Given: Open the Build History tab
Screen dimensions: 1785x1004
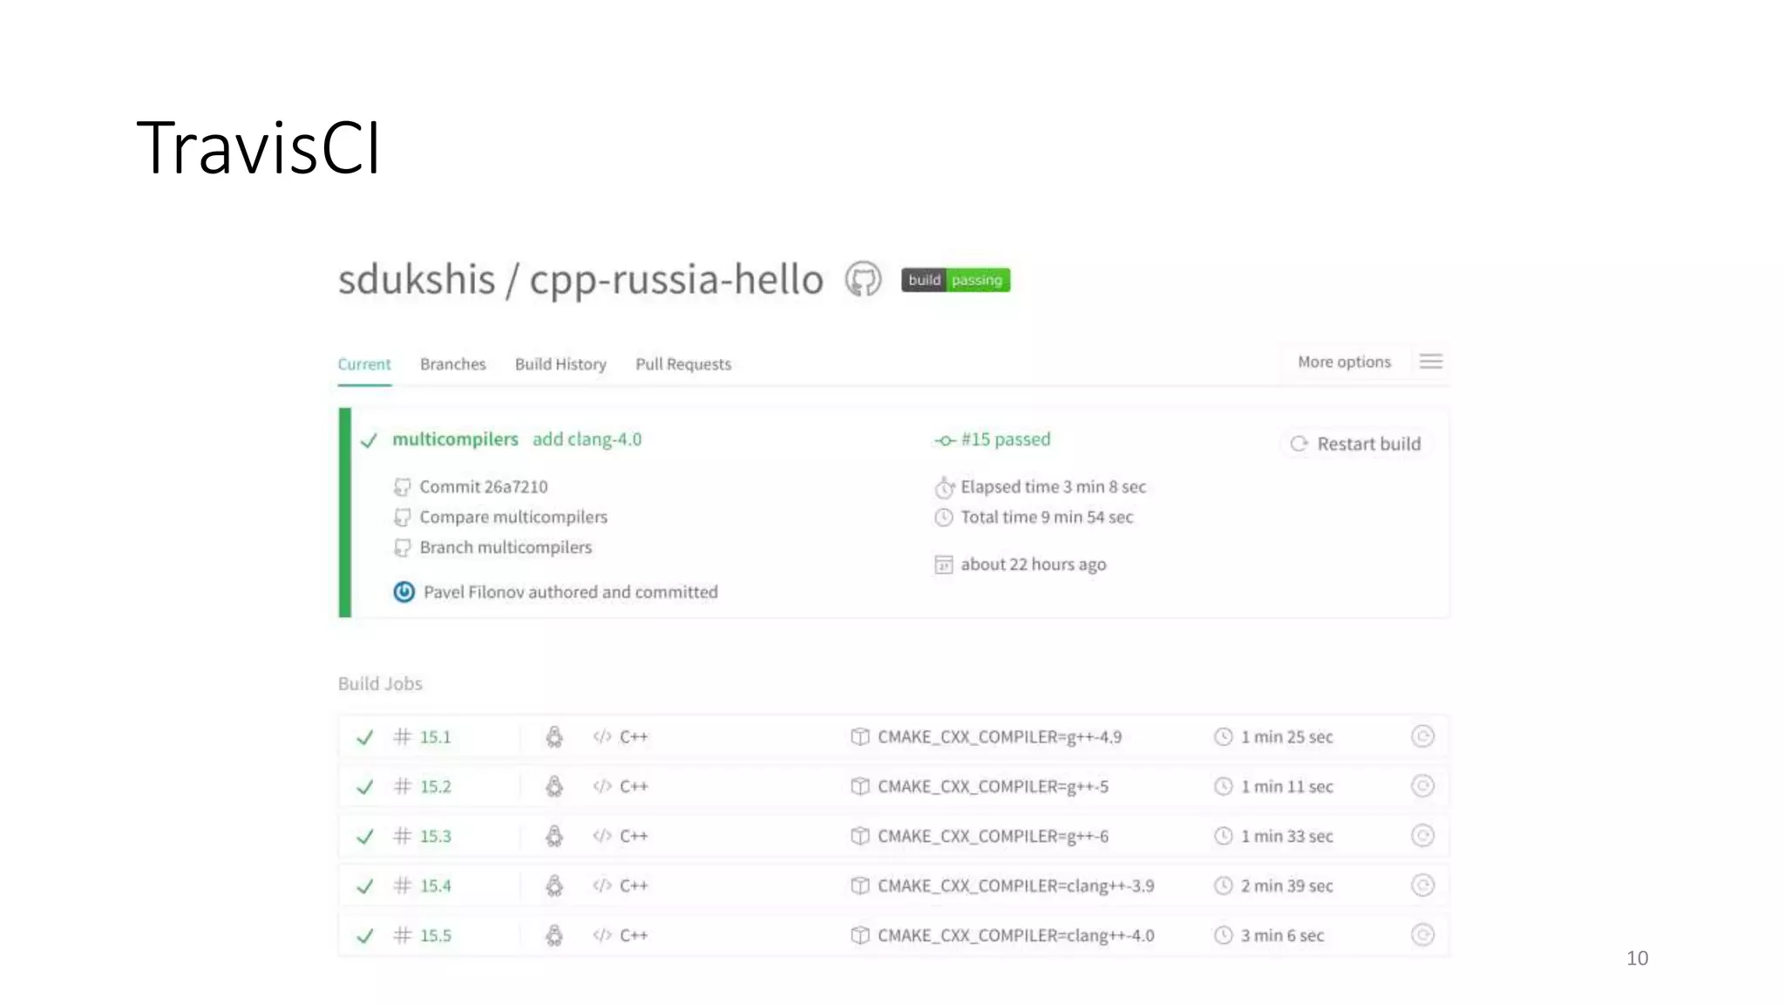Looking at the screenshot, I should point(560,364).
